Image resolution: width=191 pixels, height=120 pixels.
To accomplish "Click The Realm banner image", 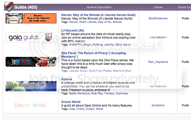I will 31,86.
